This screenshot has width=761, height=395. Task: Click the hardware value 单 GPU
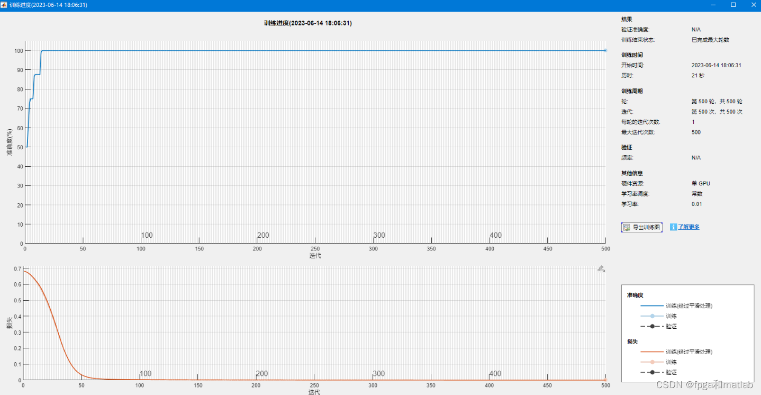pos(701,184)
